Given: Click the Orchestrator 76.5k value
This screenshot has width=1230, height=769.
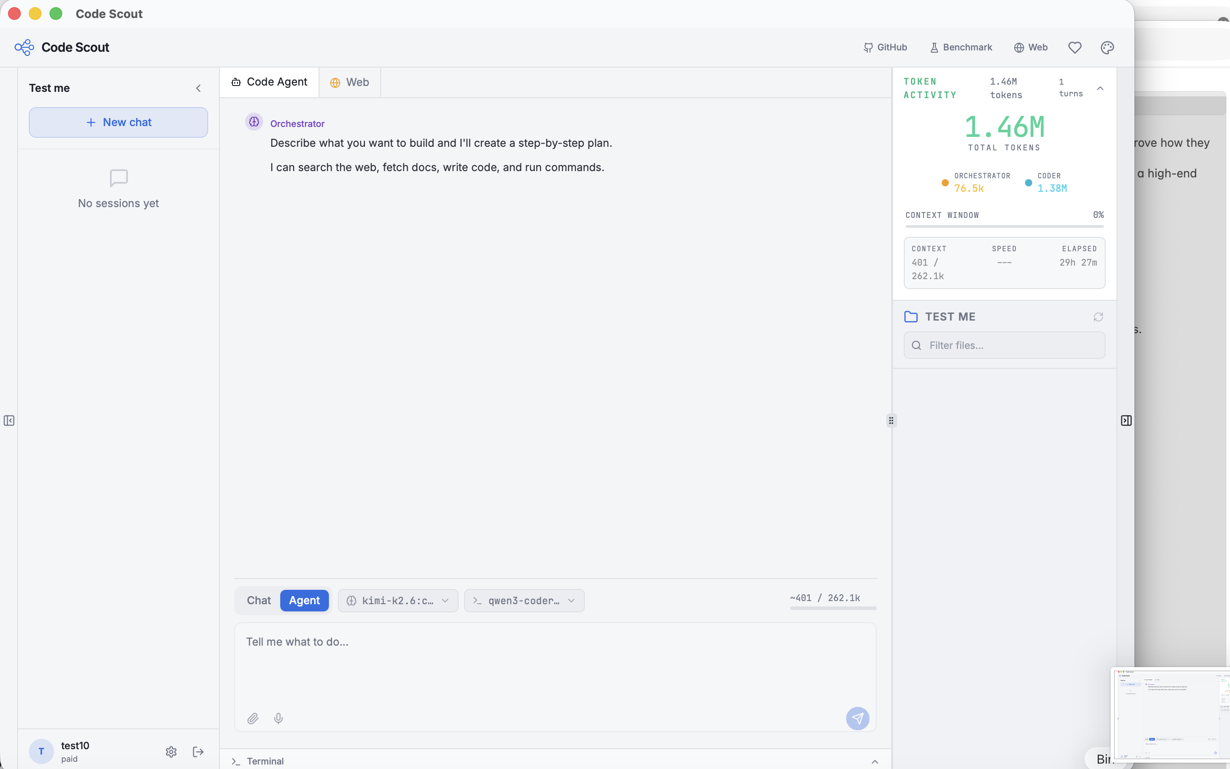Looking at the screenshot, I should click(969, 189).
